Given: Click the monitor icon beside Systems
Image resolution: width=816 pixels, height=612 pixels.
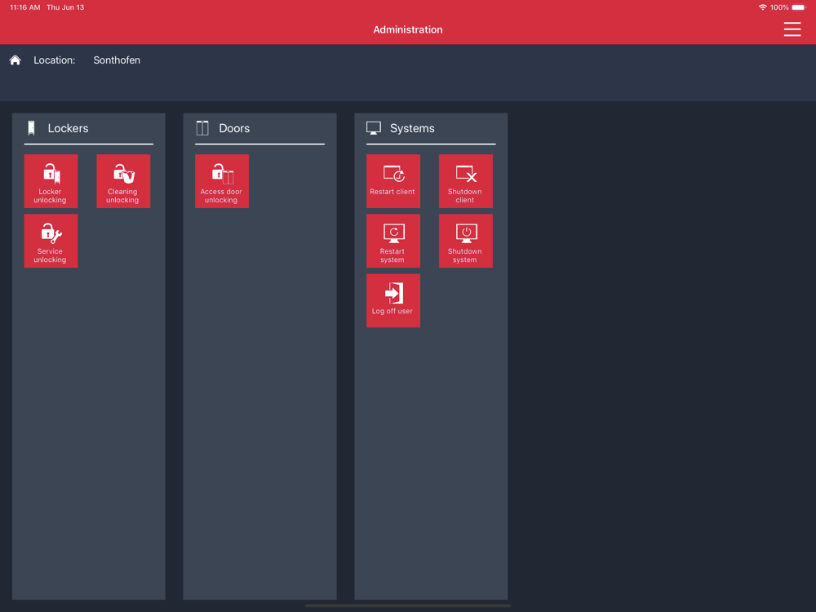Looking at the screenshot, I should click(x=374, y=128).
